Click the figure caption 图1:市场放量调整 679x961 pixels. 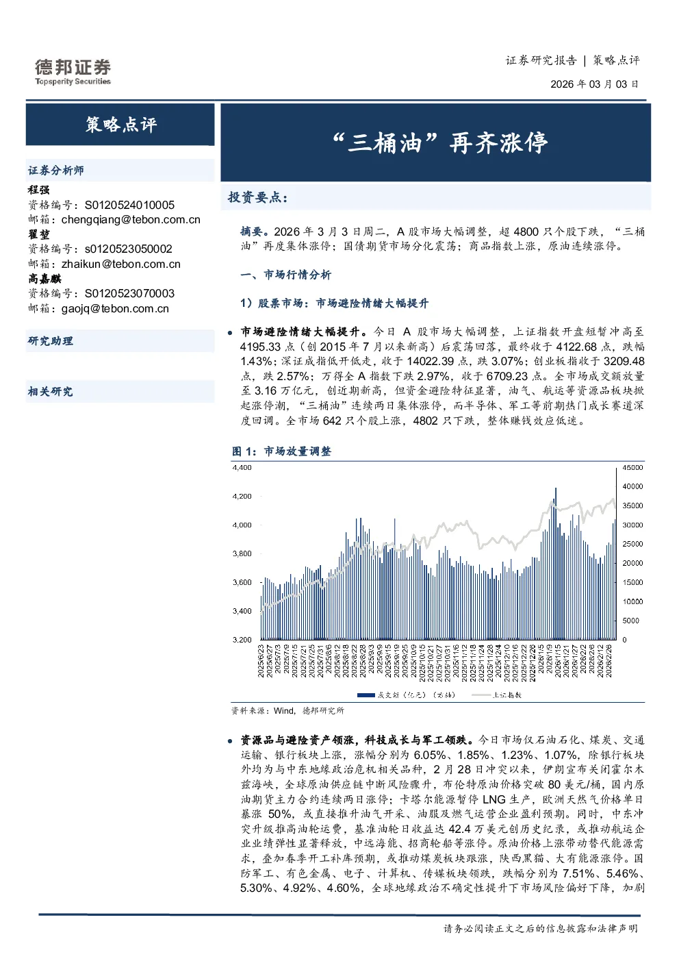point(281,451)
